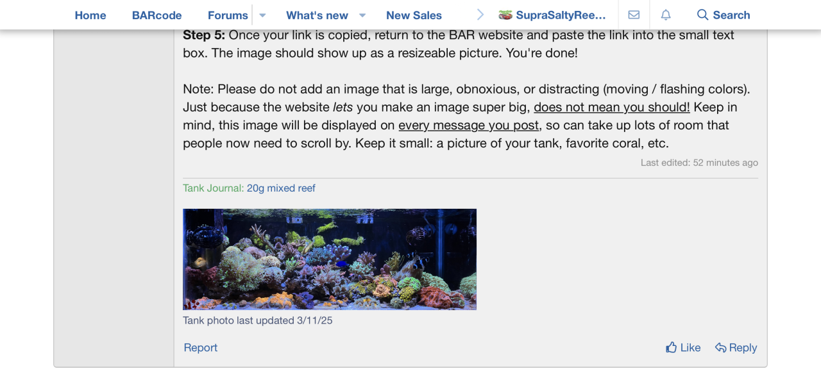Expand the What's new dropdown arrow
This screenshot has width=821, height=378.
coord(362,15)
